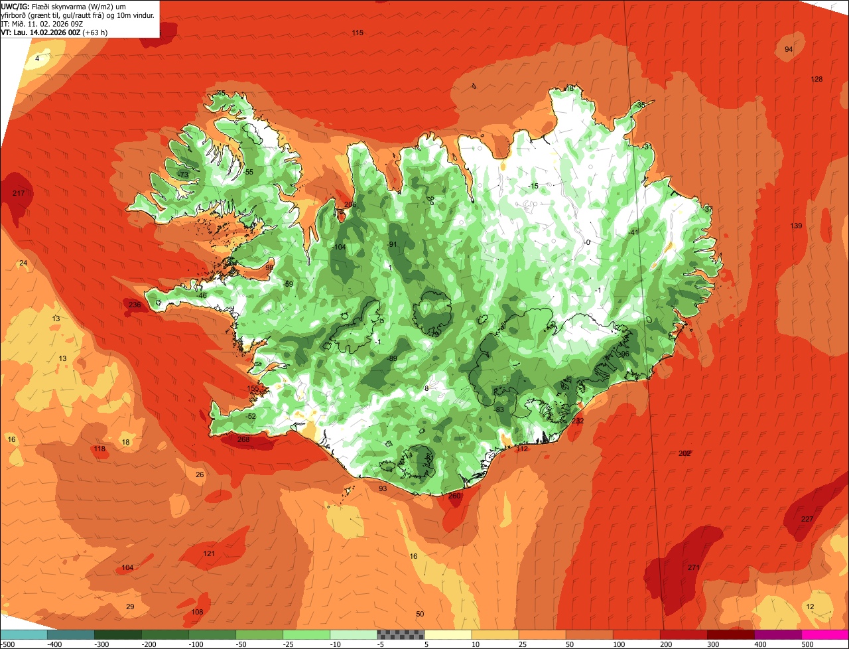The height and width of the screenshot is (649, 849).
Task: Click the IT initial time line in header
Action: [x=42, y=23]
